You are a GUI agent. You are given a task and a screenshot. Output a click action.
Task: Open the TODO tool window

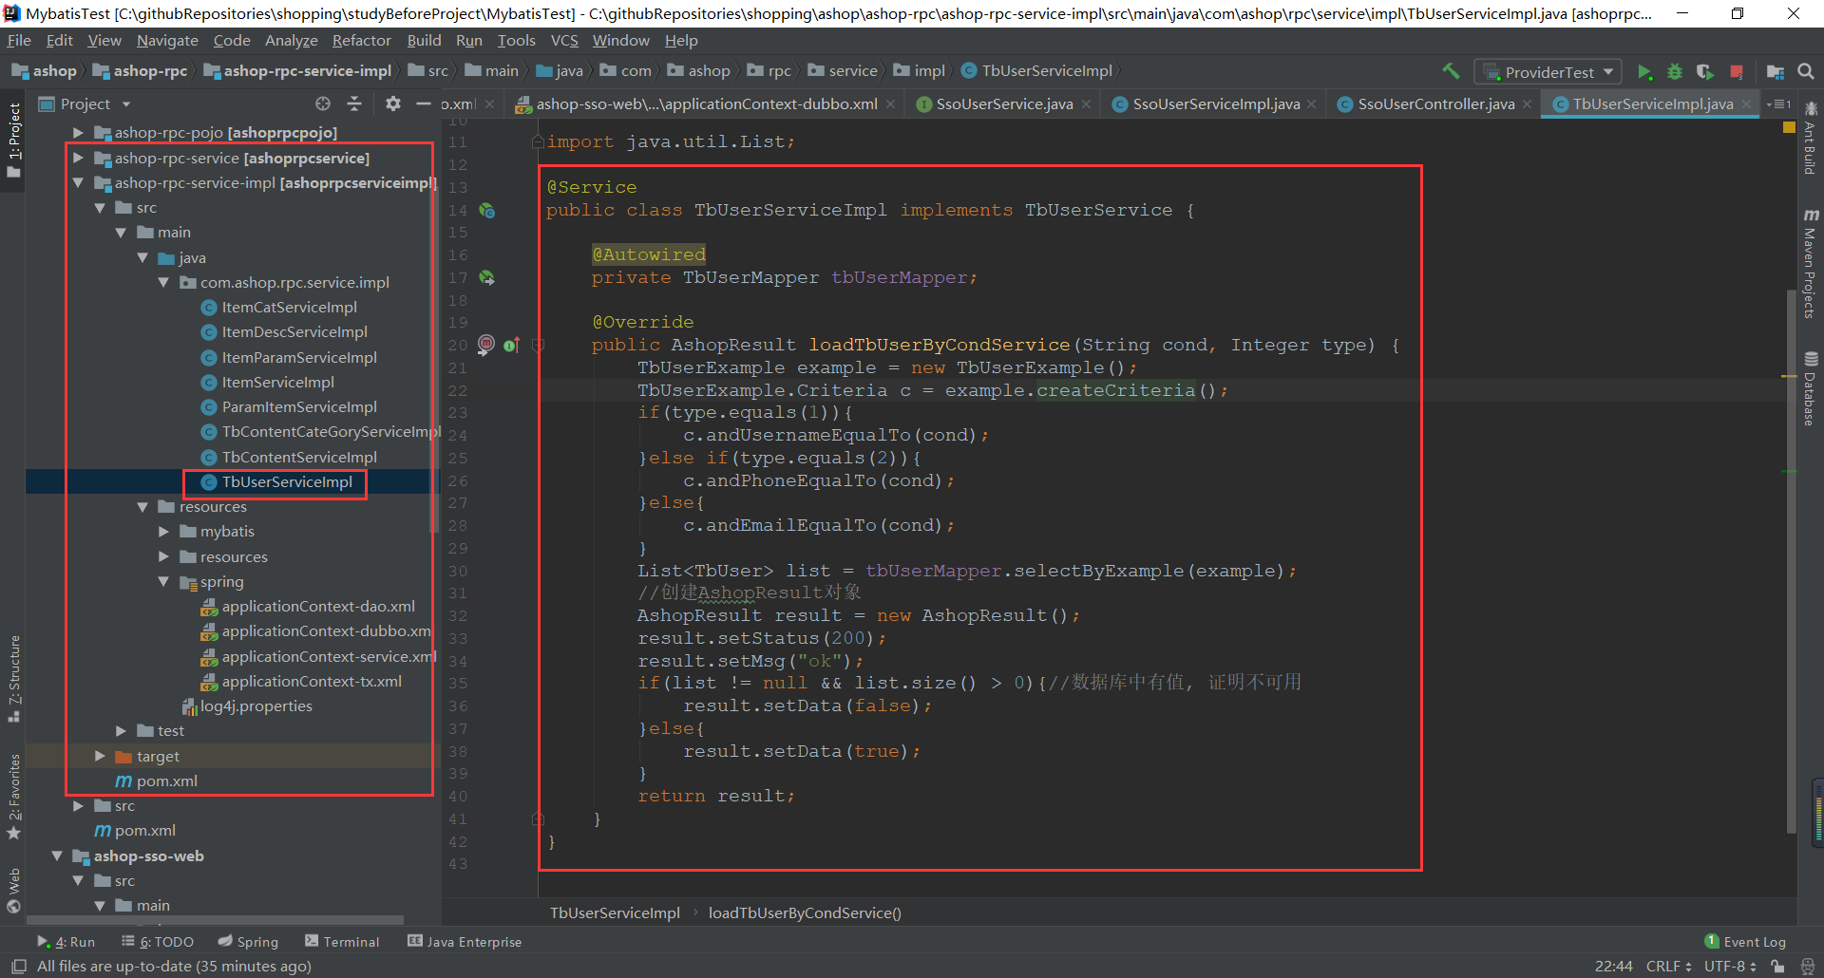(158, 942)
